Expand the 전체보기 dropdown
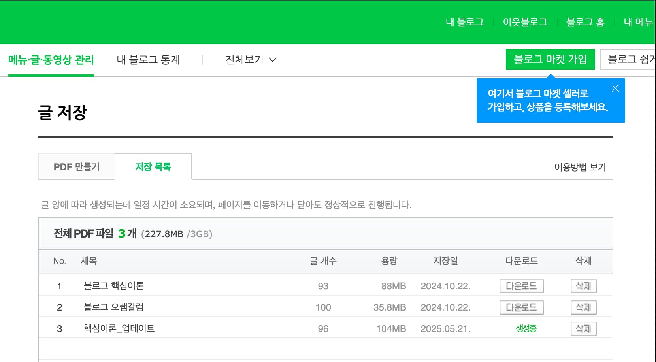The image size is (656, 362). click(x=251, y=60)
